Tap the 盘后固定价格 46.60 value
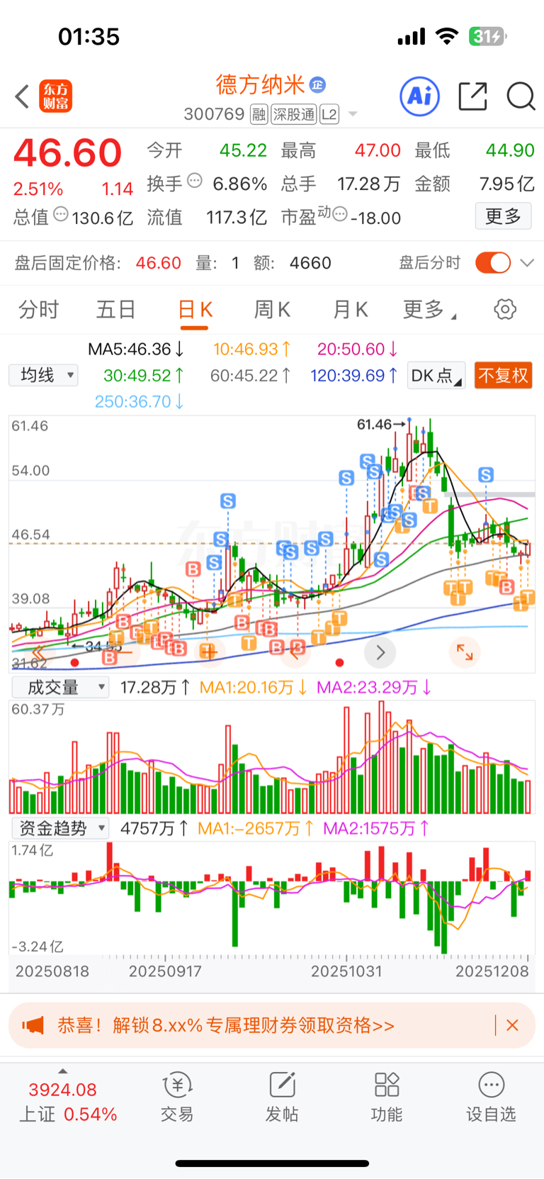The width and height of the screenshot is (544, 1179). tap(159, 263)
